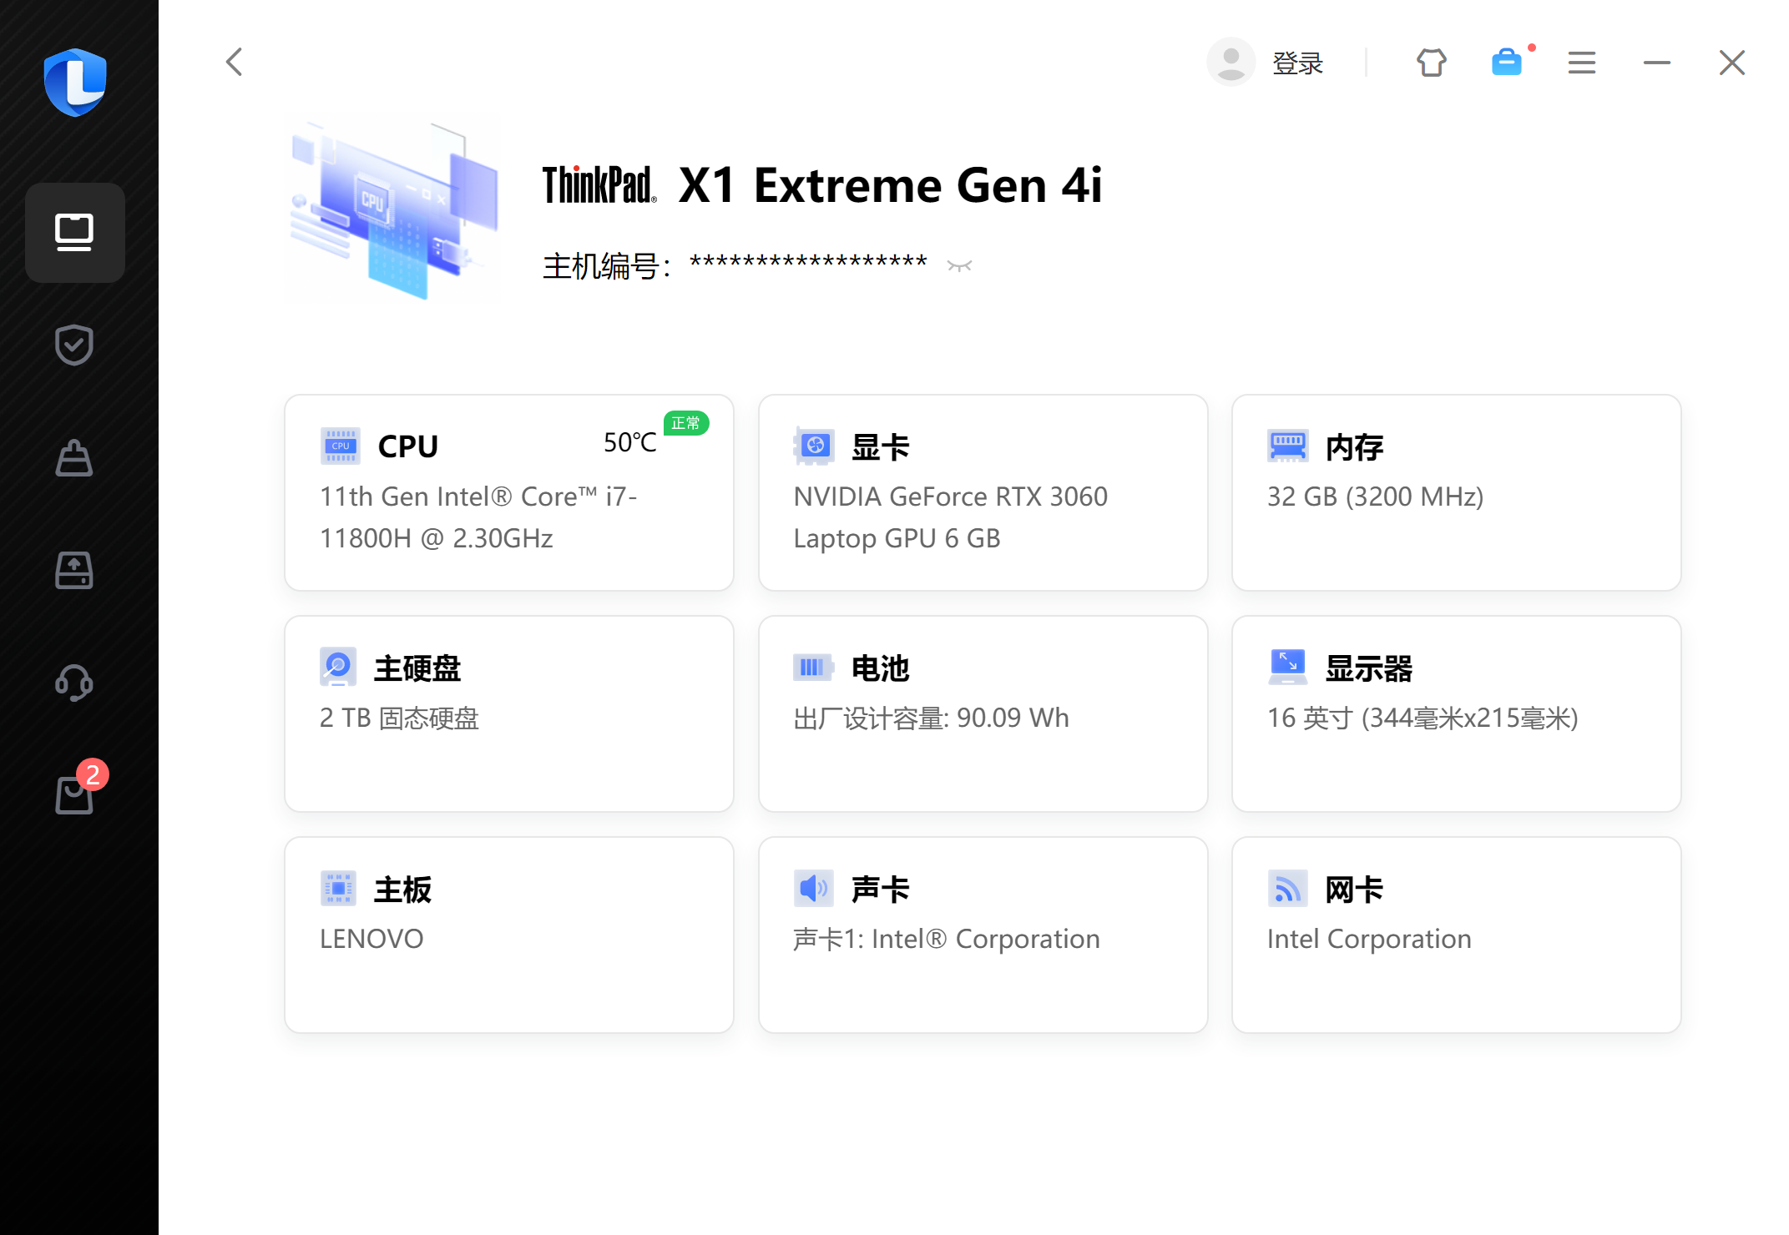This screenshot has height=1235, width=1789.
Task: Click the network card Intel Corporation text
Action: tap(1369, 939)
